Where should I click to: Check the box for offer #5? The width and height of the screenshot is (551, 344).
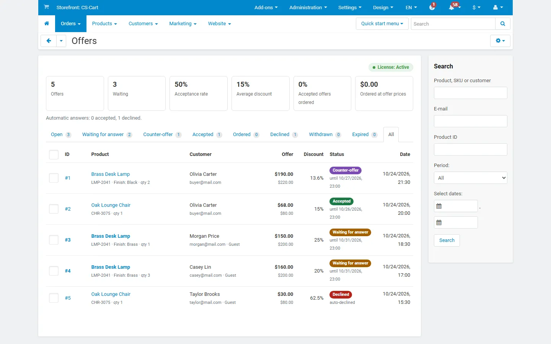coord(54,298)
